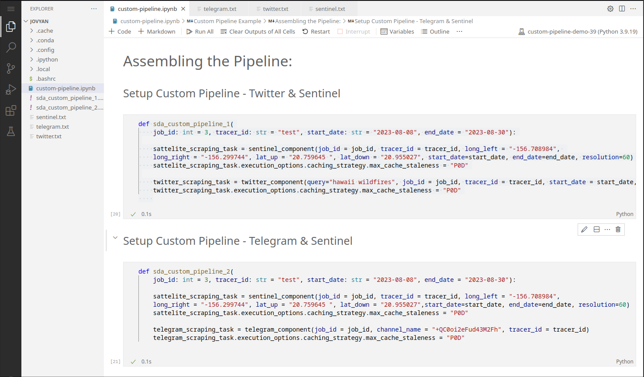Change language mode Python of cell 20
Image resolution: width=644 pixels, height=377 pixels.
click(x=624, y=214)
